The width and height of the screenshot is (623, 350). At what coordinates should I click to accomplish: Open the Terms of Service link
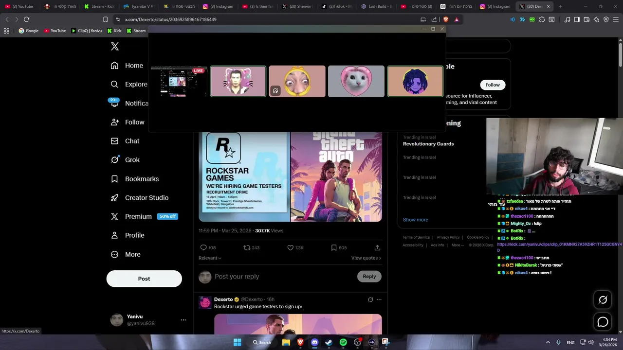click(x=416, y=237)
